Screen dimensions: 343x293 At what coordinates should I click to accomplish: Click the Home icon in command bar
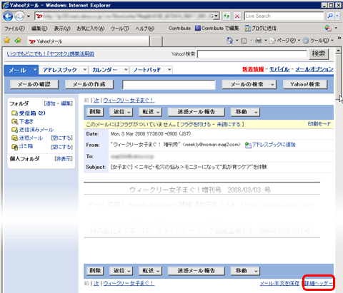point(229,41)
